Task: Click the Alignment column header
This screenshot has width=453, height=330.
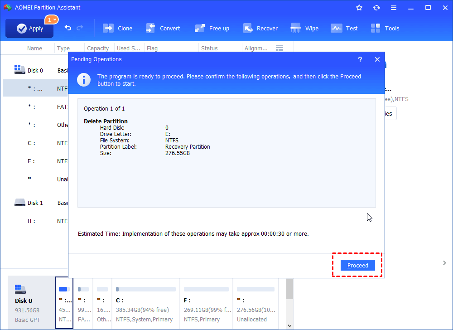Action: [x=256, y=48]
